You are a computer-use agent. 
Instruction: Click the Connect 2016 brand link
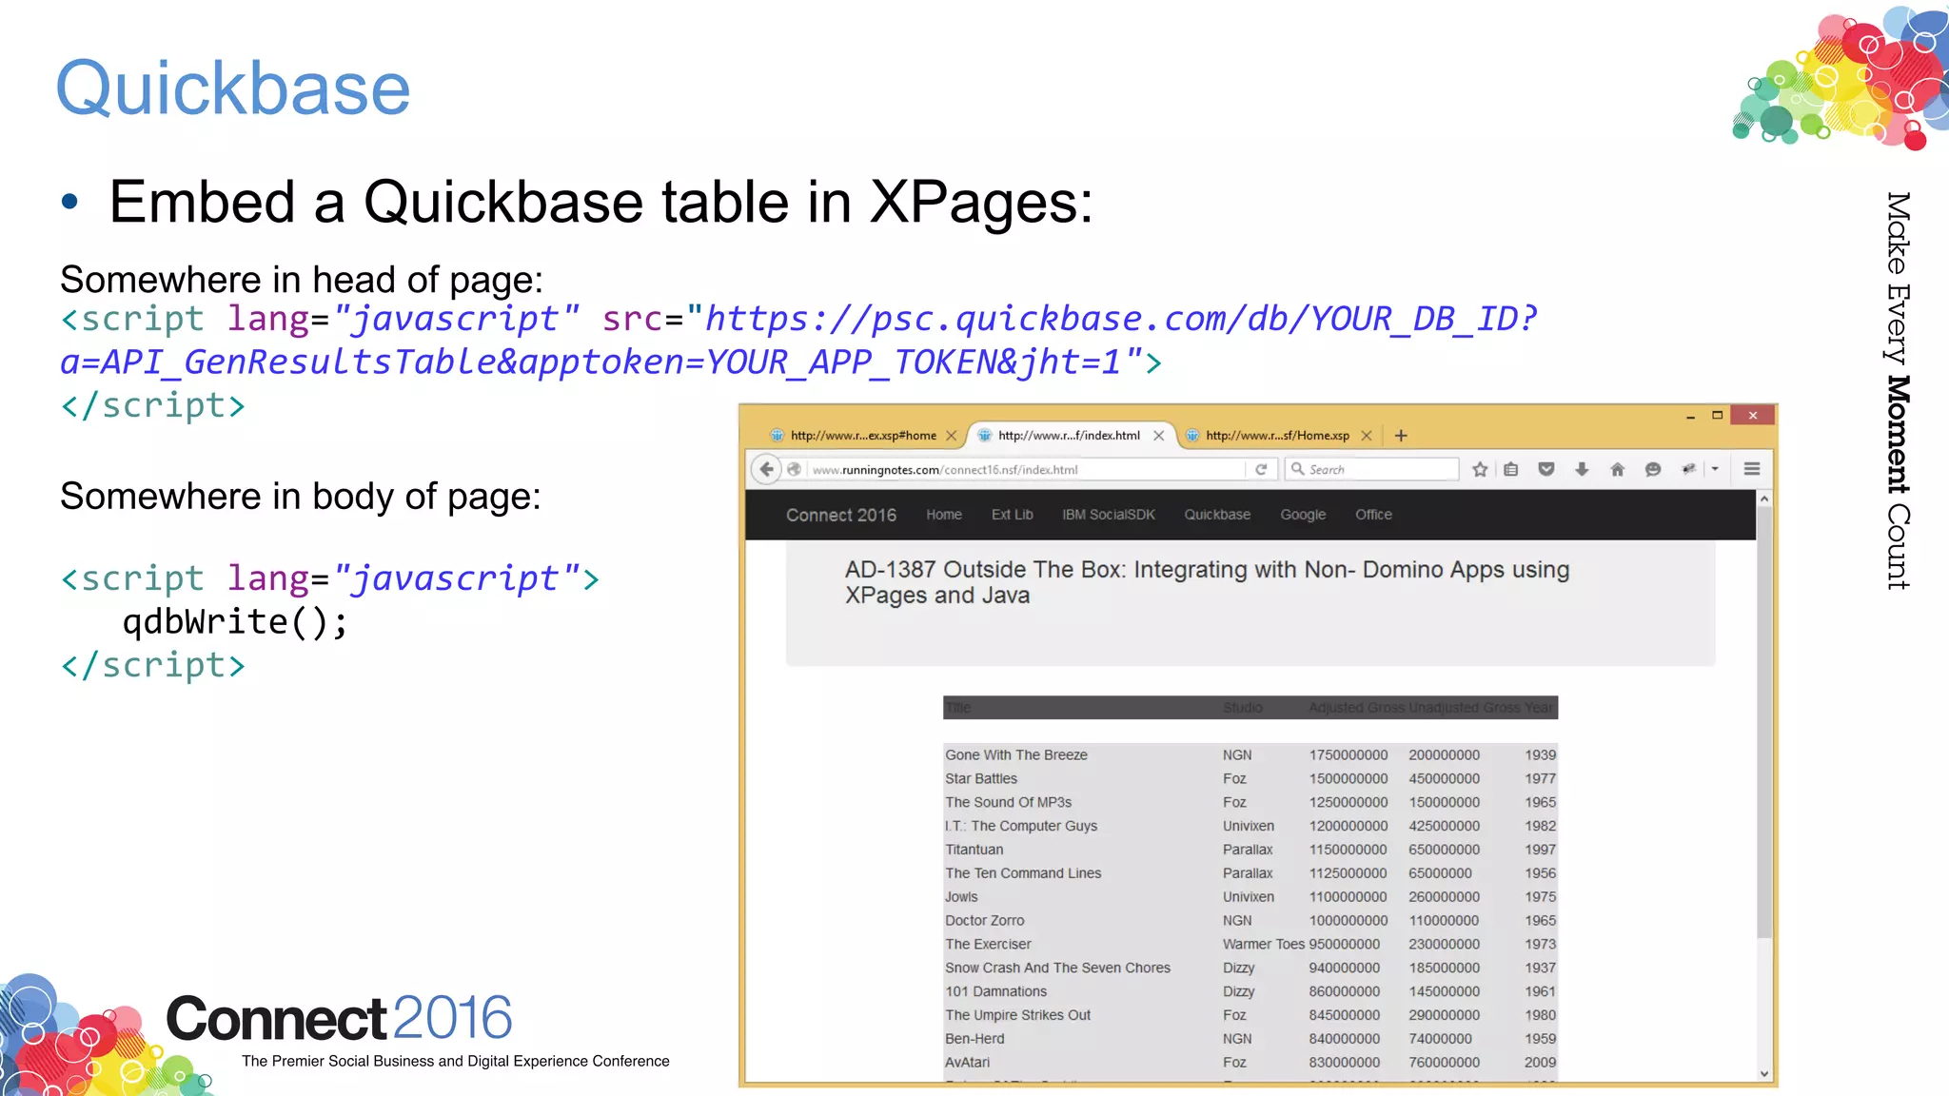coord(841,515)
